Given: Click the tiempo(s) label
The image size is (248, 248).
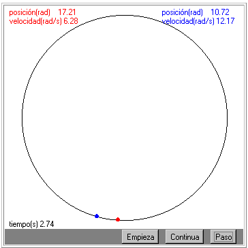Looking at the screenshot, I should pyautogui.click(x=24, y=224).
